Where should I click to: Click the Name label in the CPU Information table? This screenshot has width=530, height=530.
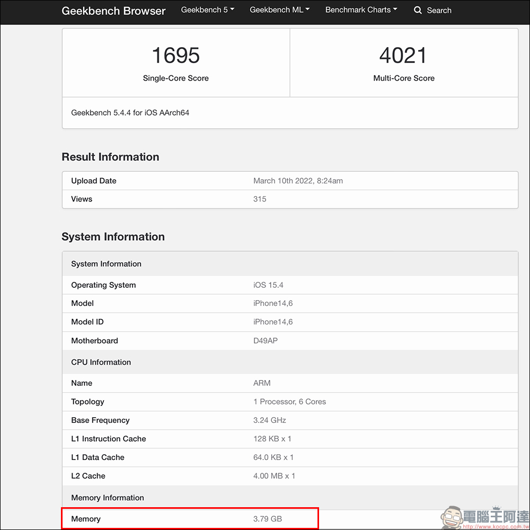click(x=82, y=383)
